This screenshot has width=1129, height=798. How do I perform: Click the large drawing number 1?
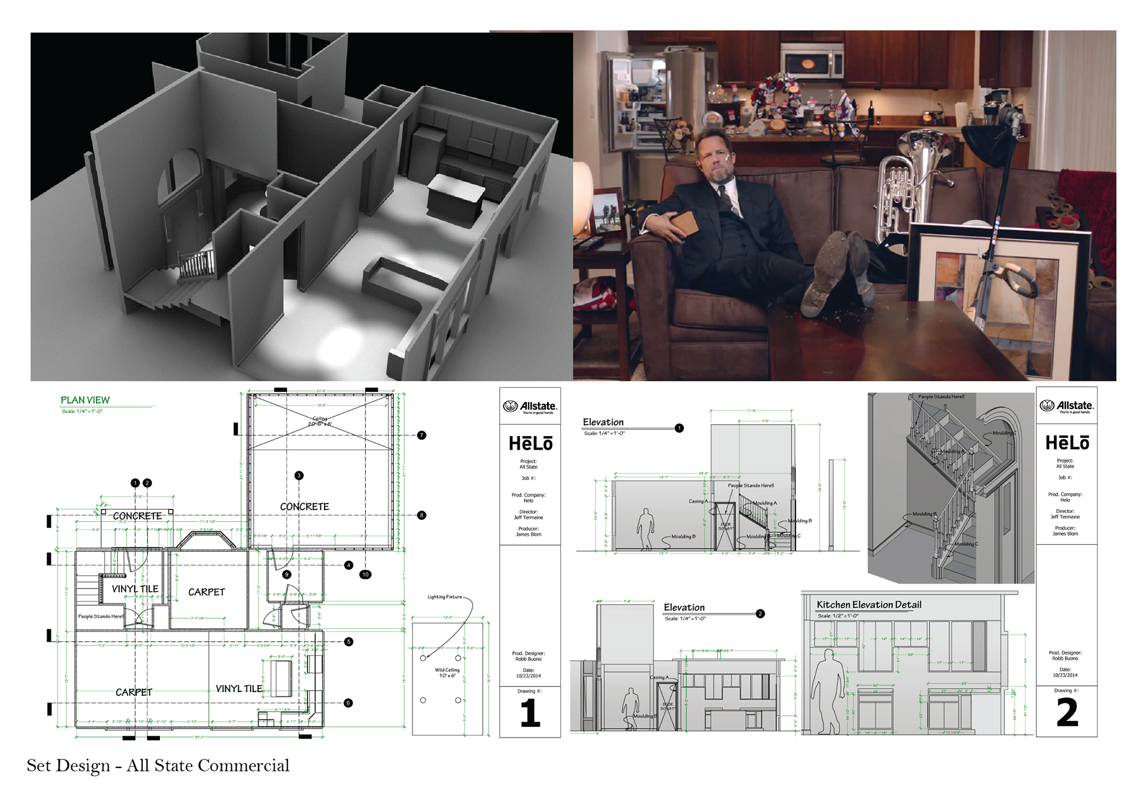530,713
